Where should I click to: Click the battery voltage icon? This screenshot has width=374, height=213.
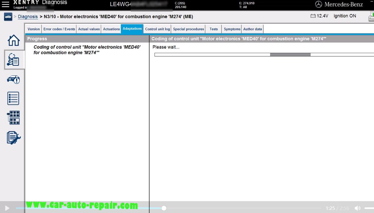tap(313, 16)
